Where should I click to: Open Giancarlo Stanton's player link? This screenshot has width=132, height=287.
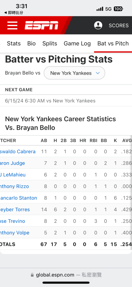coord(18,198)
